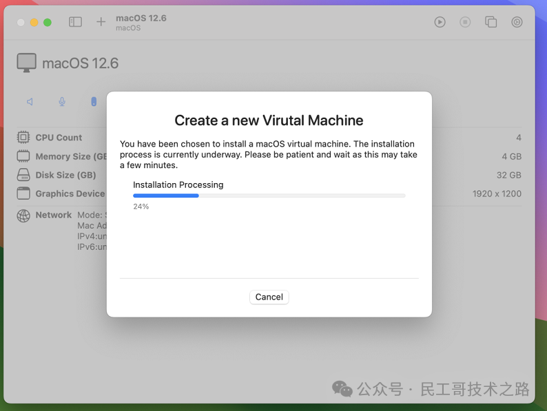Click the yellow minimize window button
547x411 pixels.
point(34,22)
